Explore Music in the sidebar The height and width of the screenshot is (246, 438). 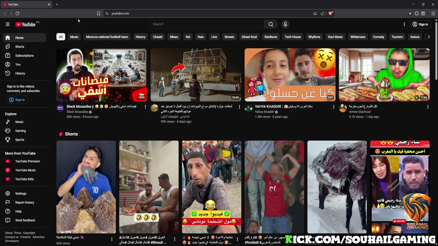click(24, 122)
